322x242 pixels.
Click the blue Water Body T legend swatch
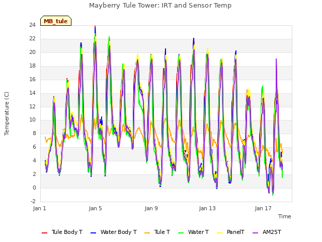[93, 233]
